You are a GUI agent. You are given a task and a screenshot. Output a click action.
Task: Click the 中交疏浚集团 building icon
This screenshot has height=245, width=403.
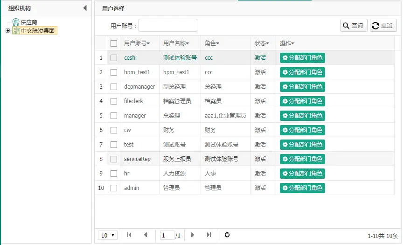(16, 31)
